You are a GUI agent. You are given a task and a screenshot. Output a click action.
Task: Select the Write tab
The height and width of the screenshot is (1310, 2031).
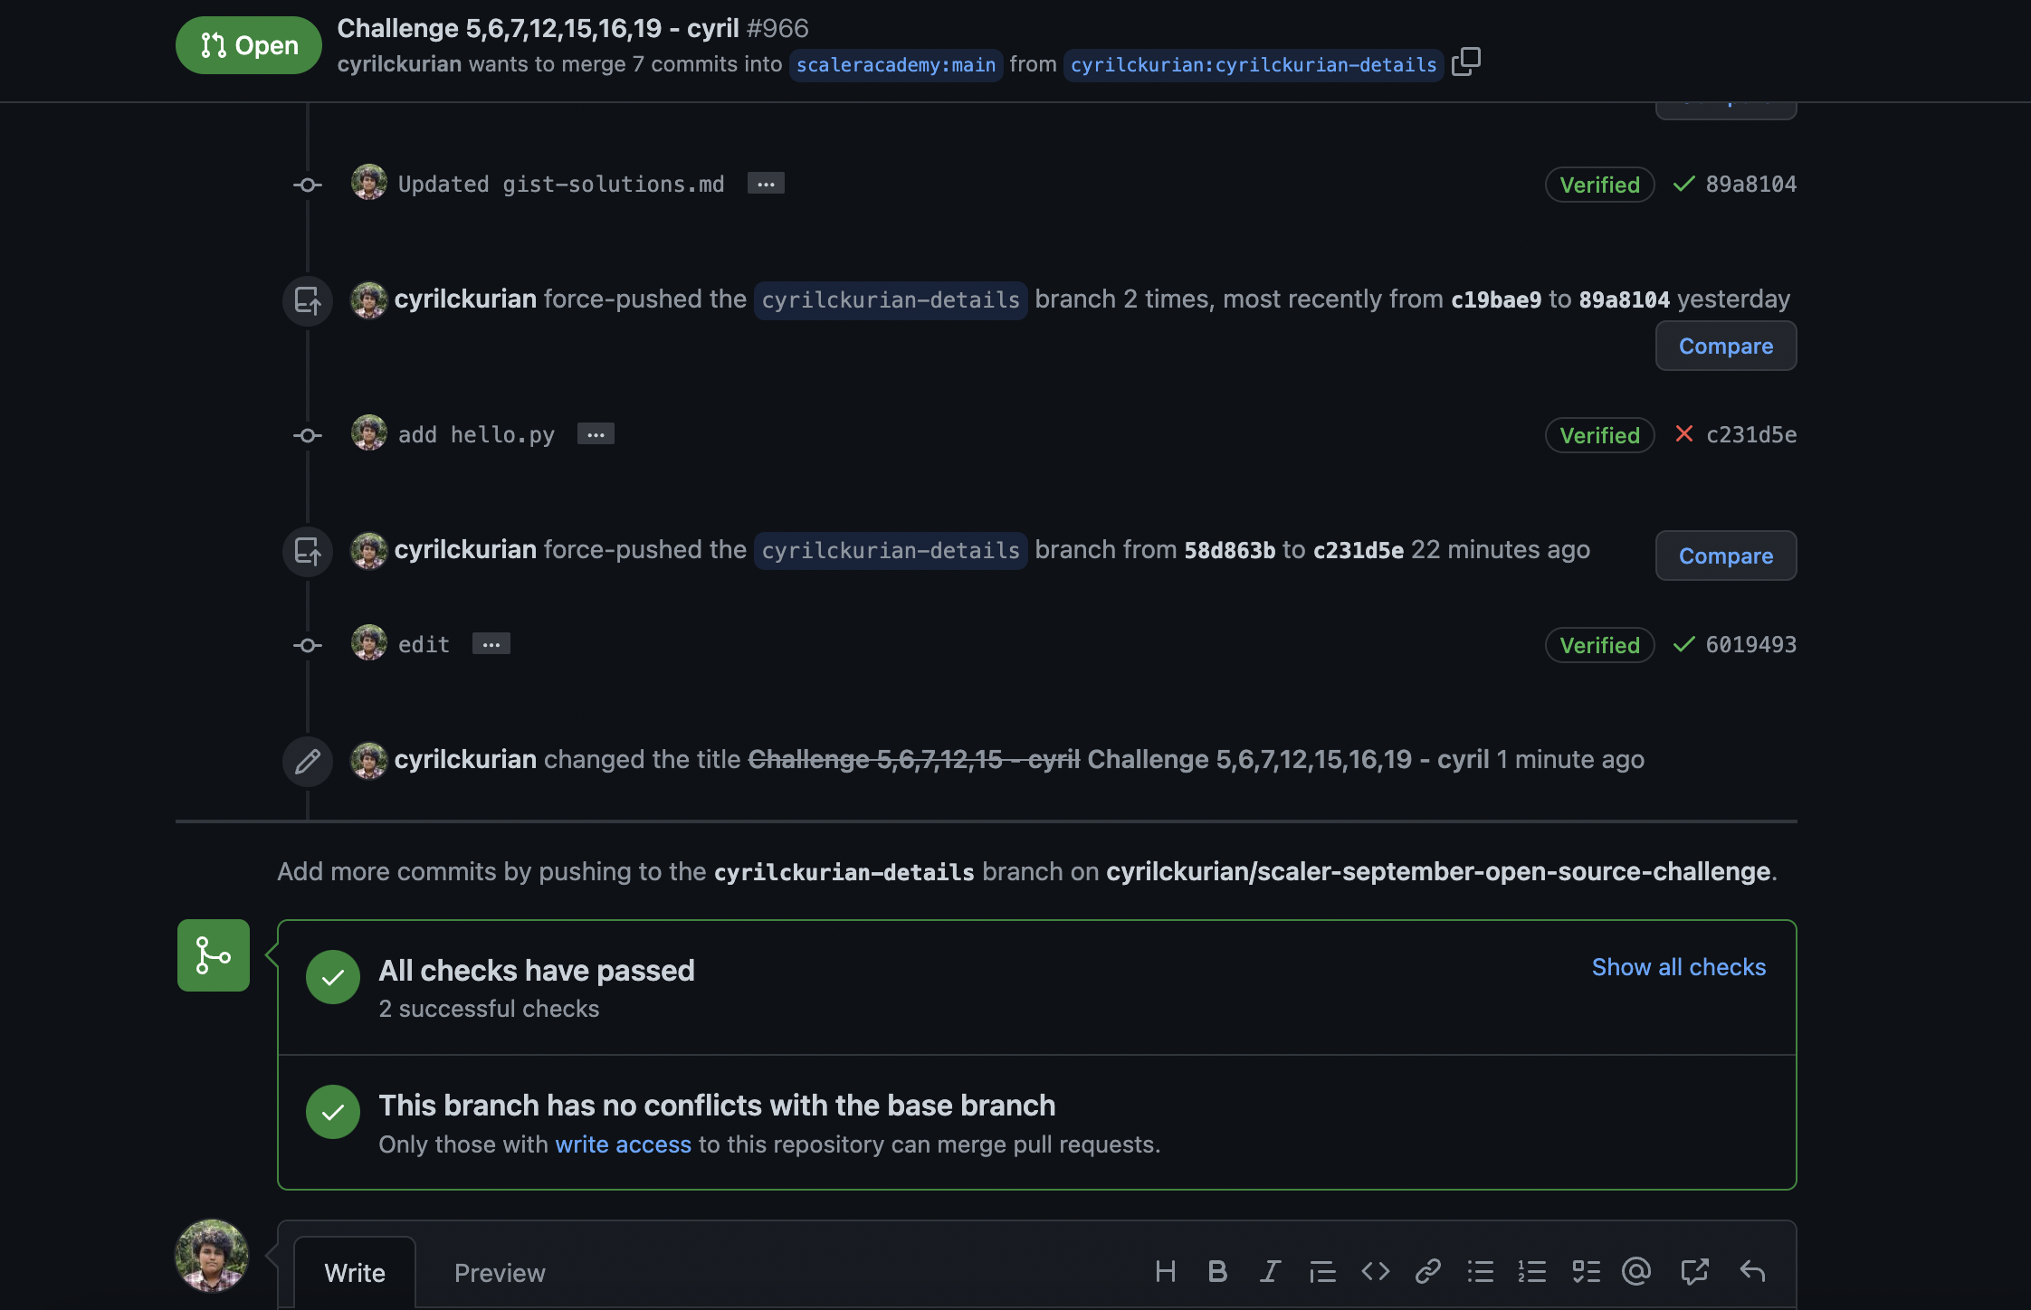[354, 1272]
